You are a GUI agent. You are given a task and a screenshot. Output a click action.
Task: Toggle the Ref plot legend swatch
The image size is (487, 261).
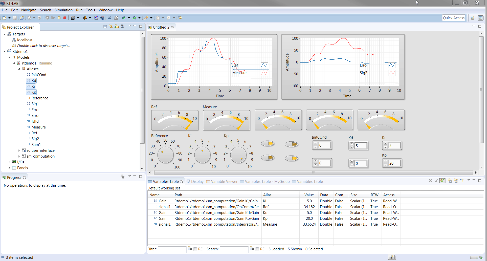pos(264,65)
